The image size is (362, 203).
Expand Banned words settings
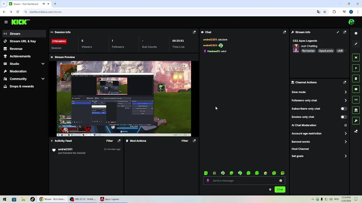(x=345, y=142)
